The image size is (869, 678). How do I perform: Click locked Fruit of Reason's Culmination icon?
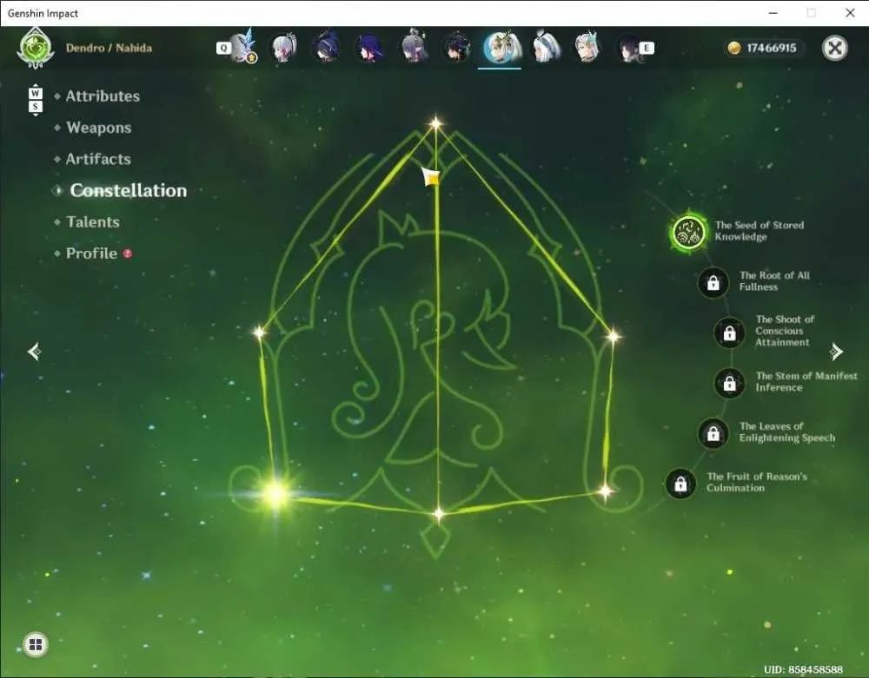pos(680,484)
